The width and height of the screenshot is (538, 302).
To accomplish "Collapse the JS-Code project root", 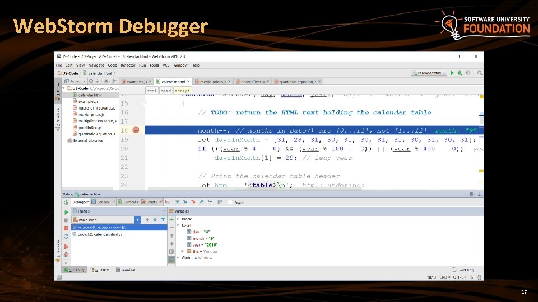I will tap(64, 88).
